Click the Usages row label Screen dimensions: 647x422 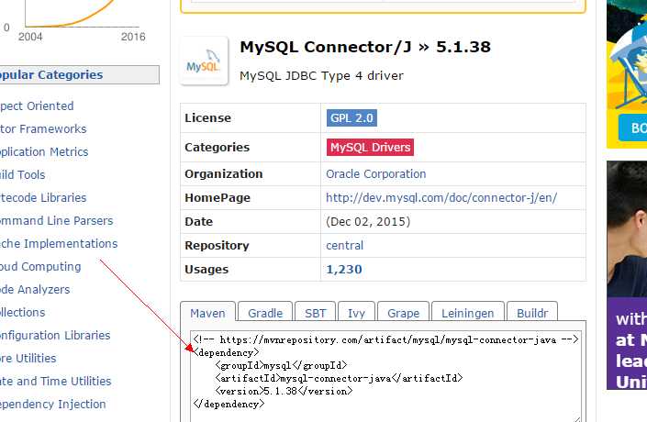(x=206, y=270)
